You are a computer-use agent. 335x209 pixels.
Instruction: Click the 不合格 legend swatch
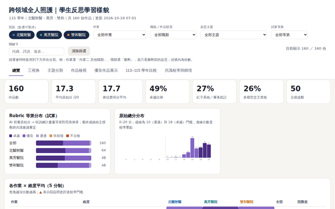(68, 136)
